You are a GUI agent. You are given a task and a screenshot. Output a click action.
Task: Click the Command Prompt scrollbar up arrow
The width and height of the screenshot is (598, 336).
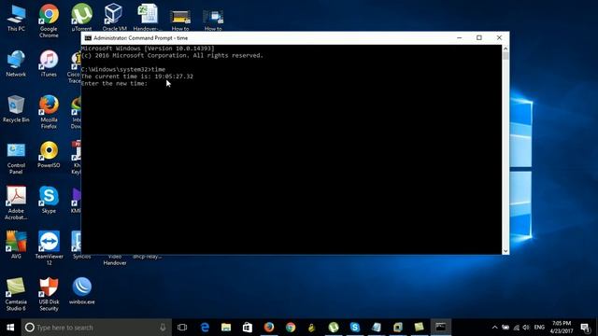(x=505, y=49)
